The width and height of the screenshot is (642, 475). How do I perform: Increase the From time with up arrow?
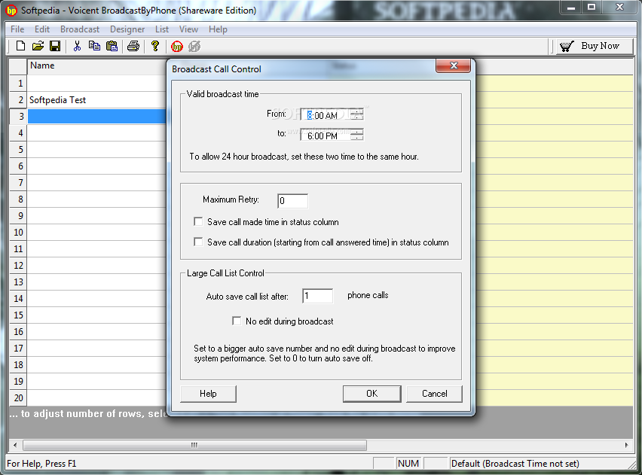point(357,111)
